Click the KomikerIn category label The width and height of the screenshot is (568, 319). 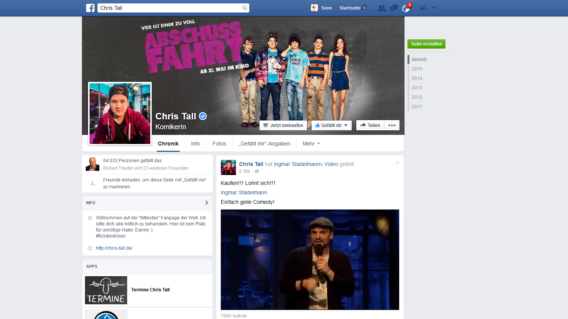click(x=171, y=127)
